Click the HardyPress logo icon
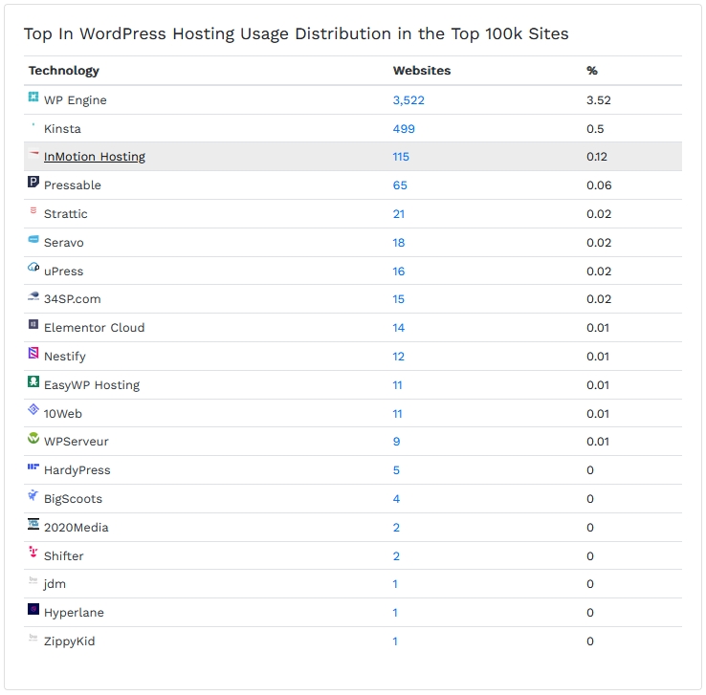The width and height of the screenshot is (706, 695). point(33,468)
